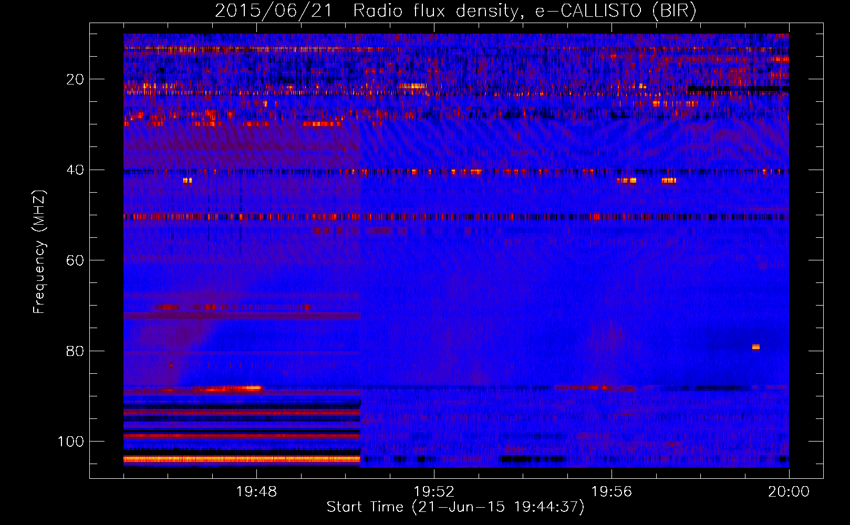Click the 19:48 time tick label
This screenshot has height=525, width=850.
256,492
